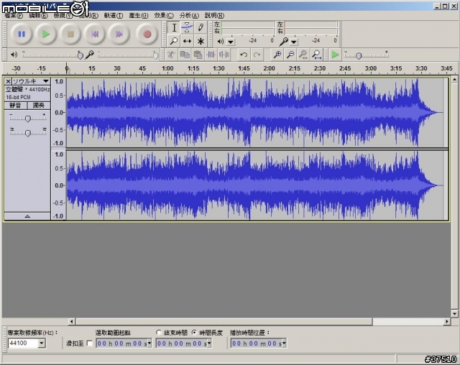This screenshot has width=460, height=365.
Task: Redo the last undone action
Action: tap(257, 55)
